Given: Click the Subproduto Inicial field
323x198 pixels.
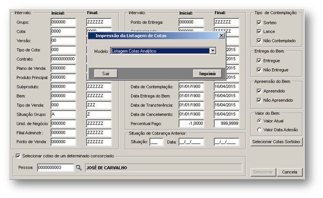Looking at the screenshot, I should (x=63, y=87).
